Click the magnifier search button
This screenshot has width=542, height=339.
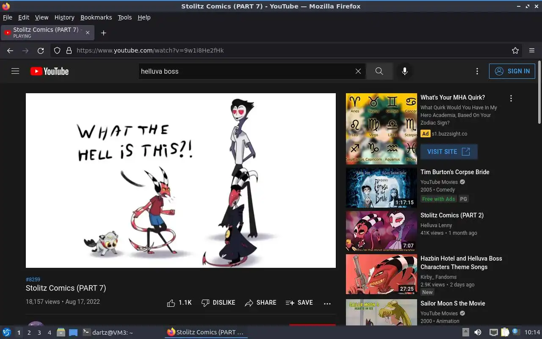[x=379, y=71]
